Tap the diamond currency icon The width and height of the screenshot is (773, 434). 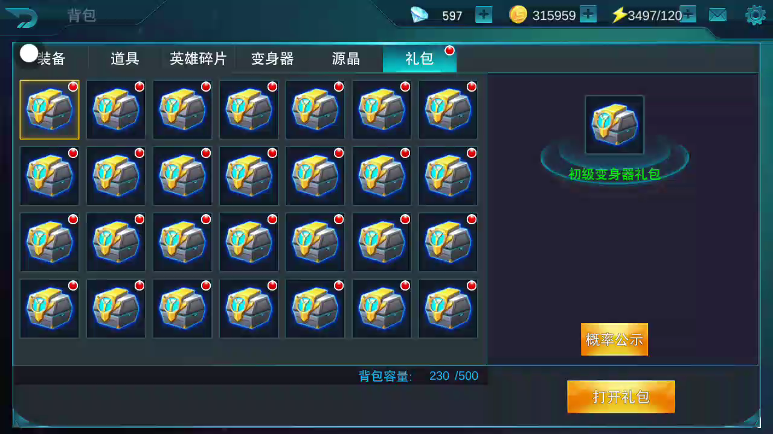tap(419, 15)
